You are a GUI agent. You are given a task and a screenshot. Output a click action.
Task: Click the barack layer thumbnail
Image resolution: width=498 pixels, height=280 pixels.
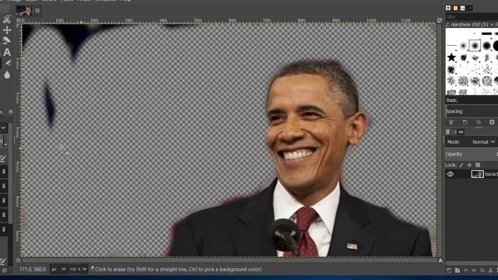coord(477,174)
